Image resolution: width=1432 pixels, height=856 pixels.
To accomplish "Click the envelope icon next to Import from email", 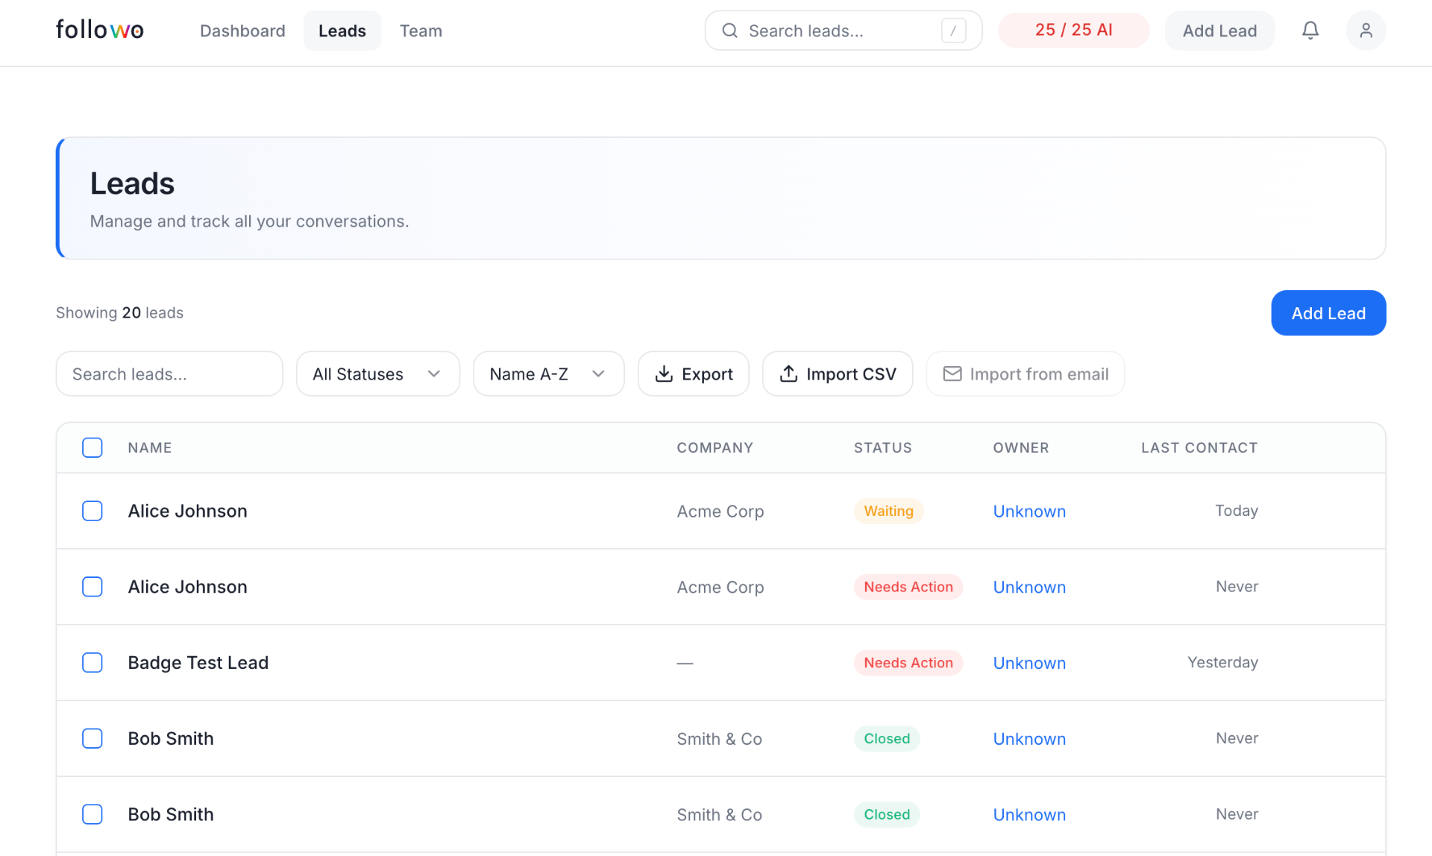I will point(952,374).
